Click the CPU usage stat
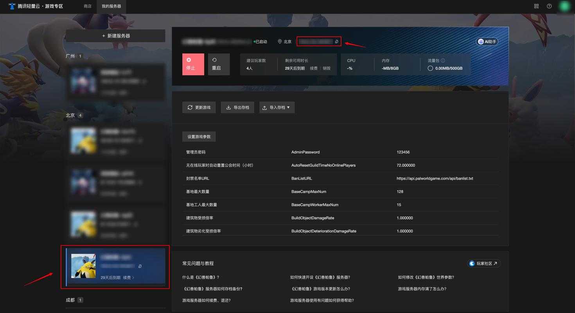The image size is (575, 313). click(351, 64)
